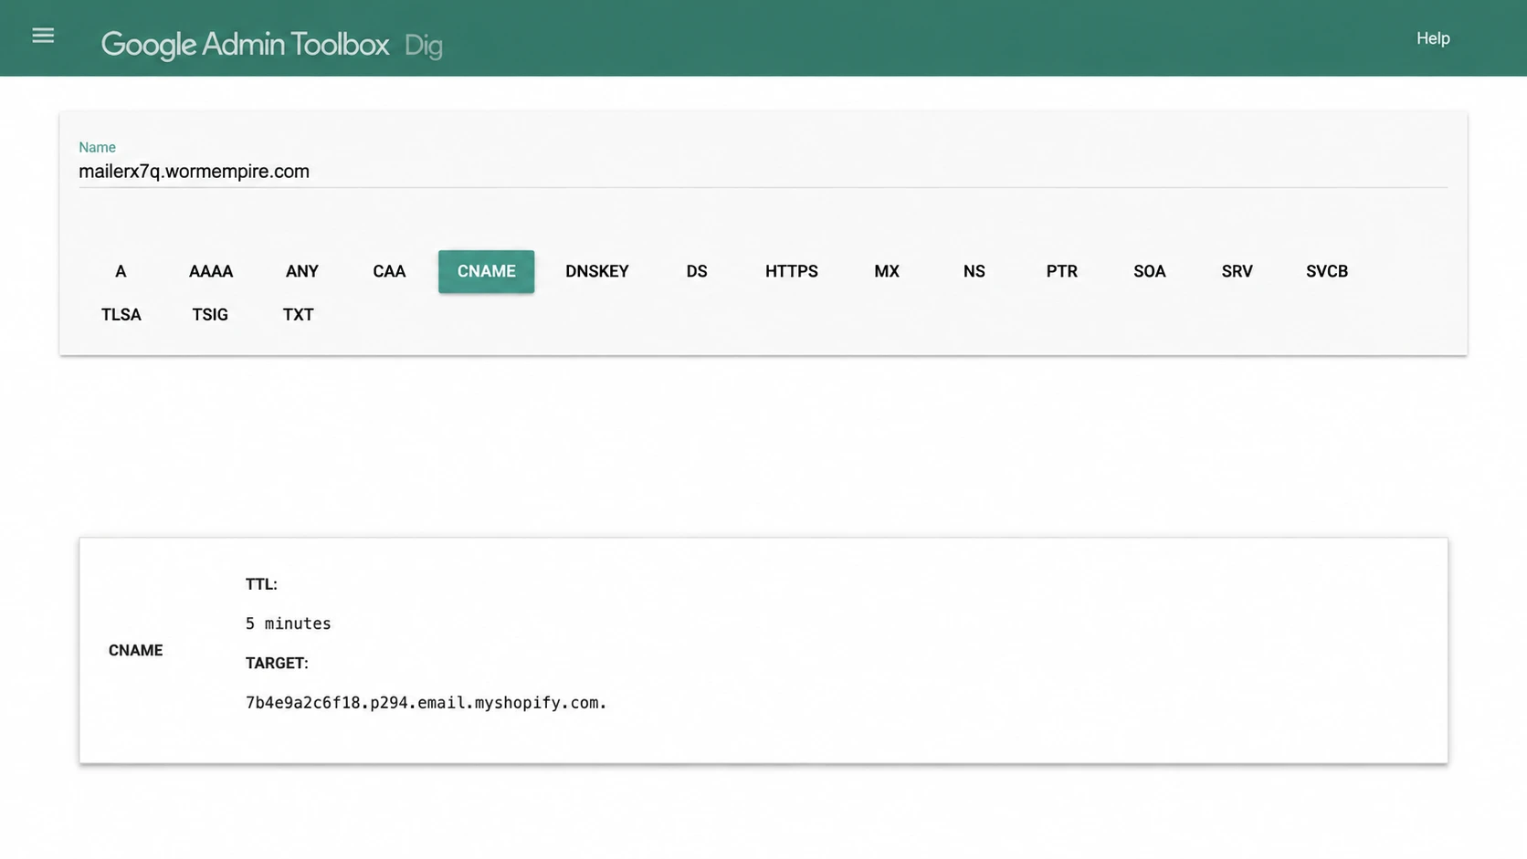Screen dimensions: 1527x859
Task: Select the HTTPS record type
Action: (x=792, y=271)
